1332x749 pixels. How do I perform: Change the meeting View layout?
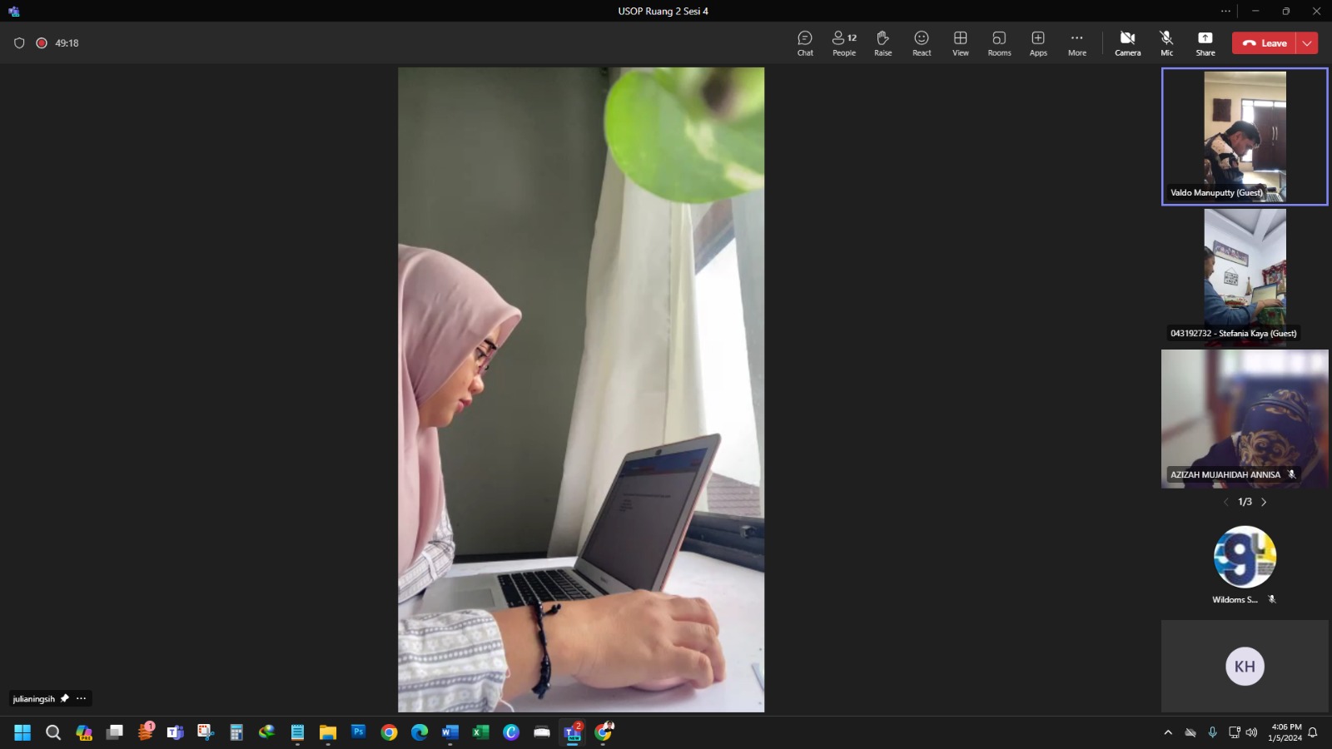960,43
